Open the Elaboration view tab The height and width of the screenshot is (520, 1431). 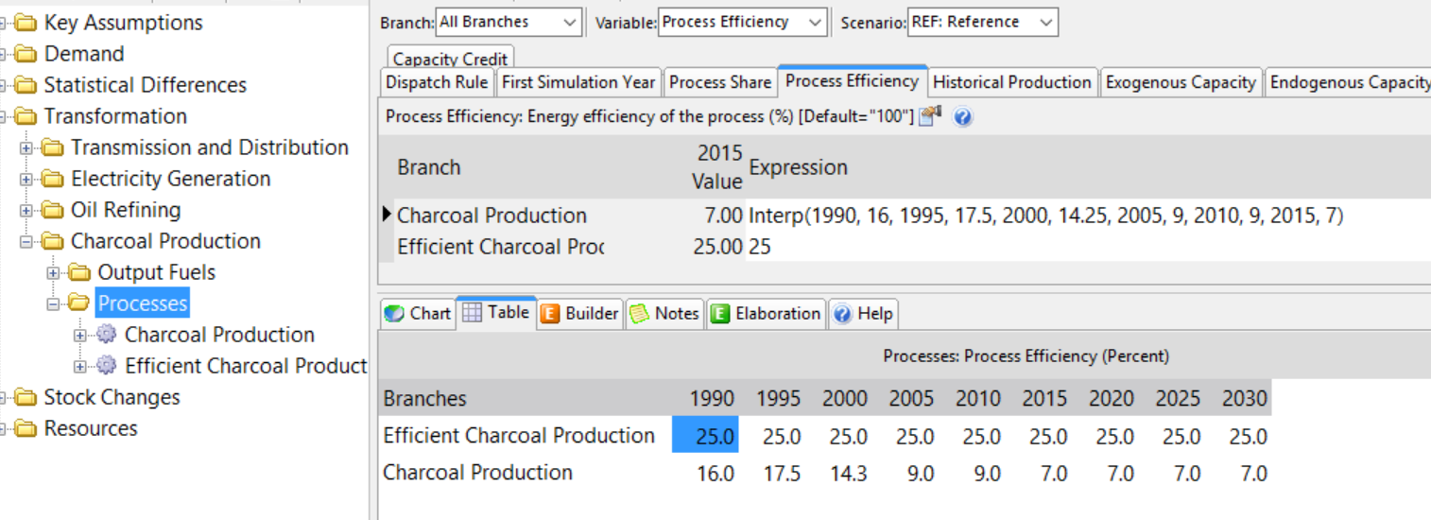pos(766,313)
